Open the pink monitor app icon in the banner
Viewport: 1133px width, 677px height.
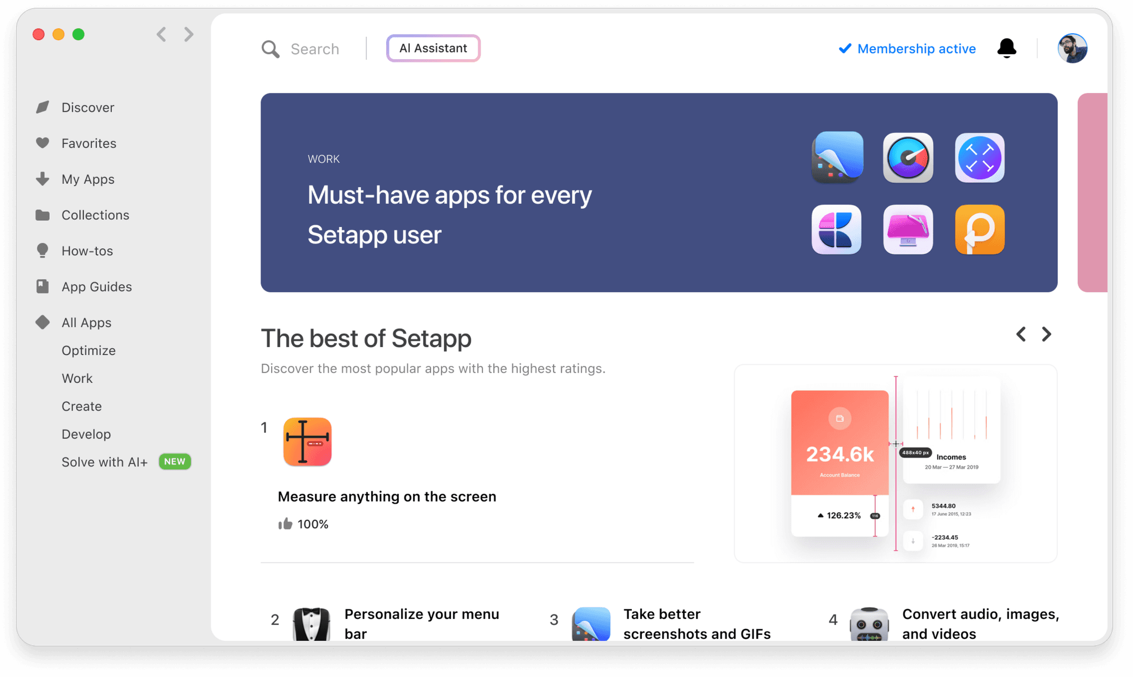(908, 230)
